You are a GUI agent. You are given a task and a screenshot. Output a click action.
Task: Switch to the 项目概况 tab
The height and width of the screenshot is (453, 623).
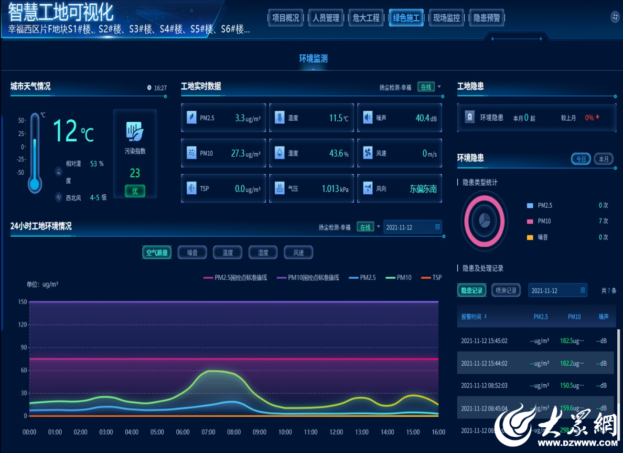[x=285, y=18]
